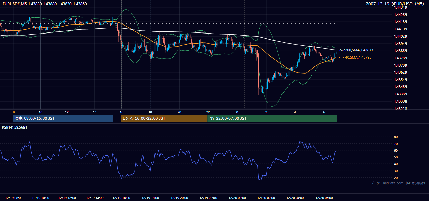Click RSI scale level 70
429x201 pixels.
(396, 144)
